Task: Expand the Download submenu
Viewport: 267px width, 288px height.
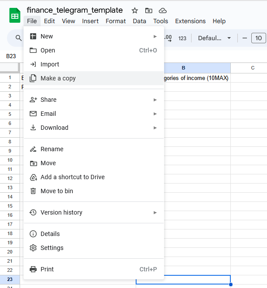Action: pyautogui.click(x=94, y=128)
